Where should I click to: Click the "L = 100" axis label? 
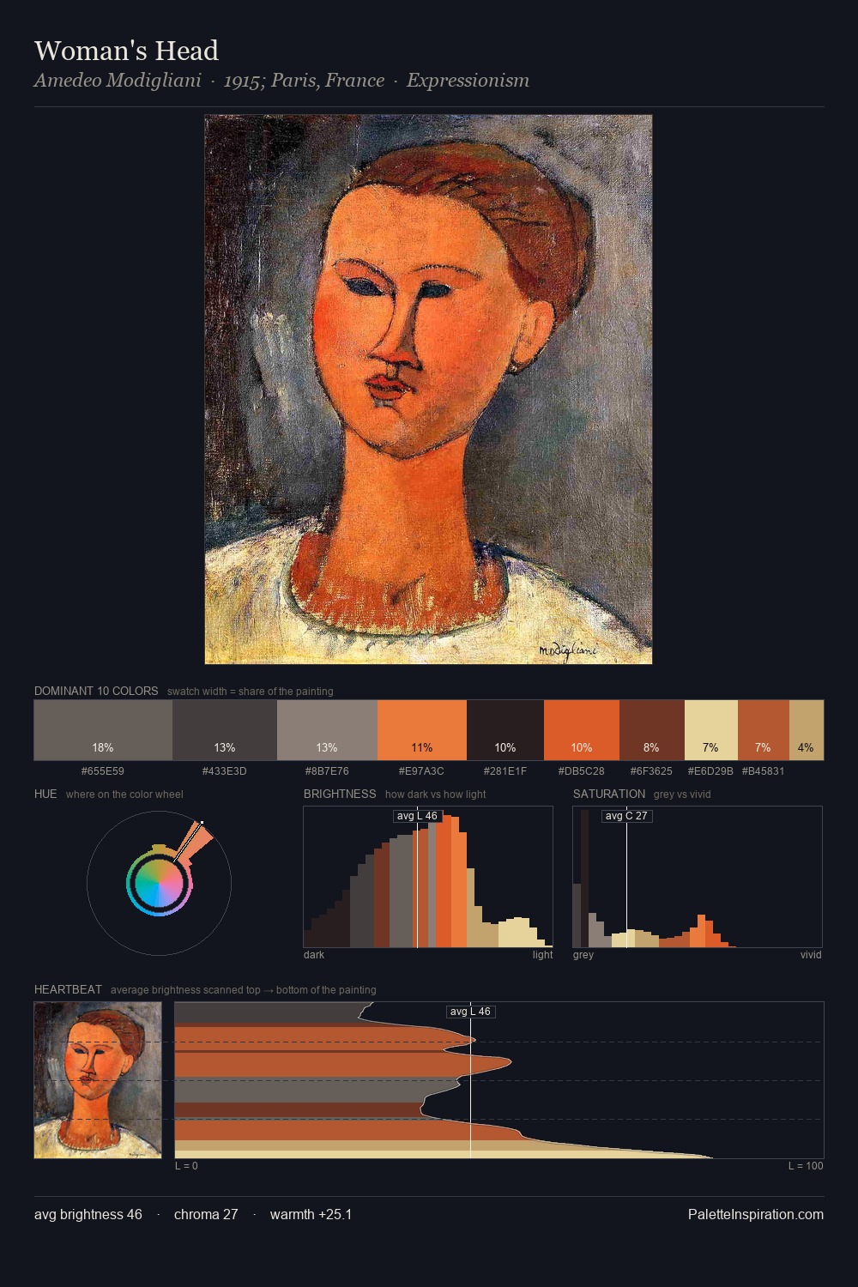click(x=806, y=1166)
